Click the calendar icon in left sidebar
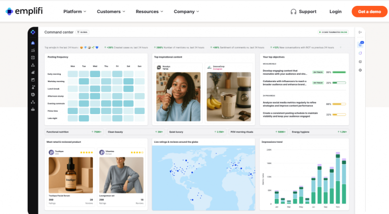The height and width of the screenshot is (214, 389). click(x=33, y=57)
